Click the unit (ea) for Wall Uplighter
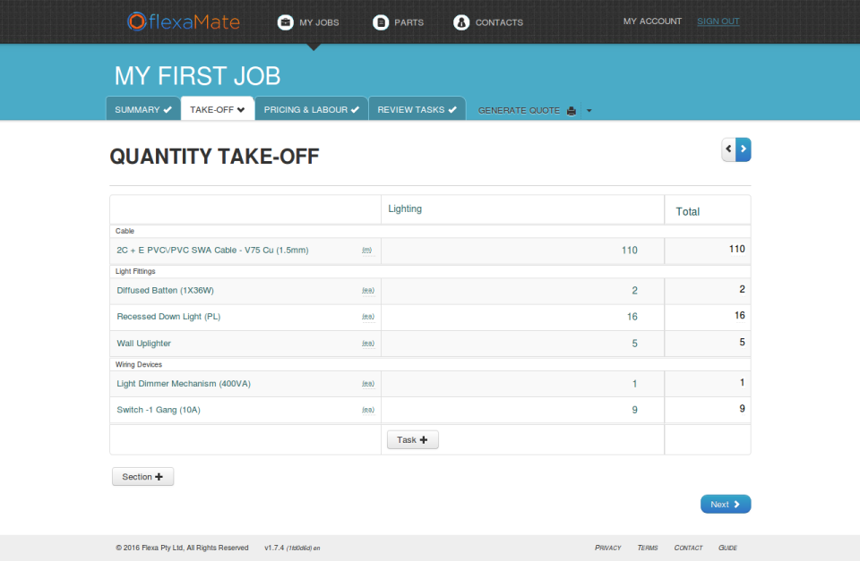The width and height of the screenshot is (860, 561). pos(367,344)
